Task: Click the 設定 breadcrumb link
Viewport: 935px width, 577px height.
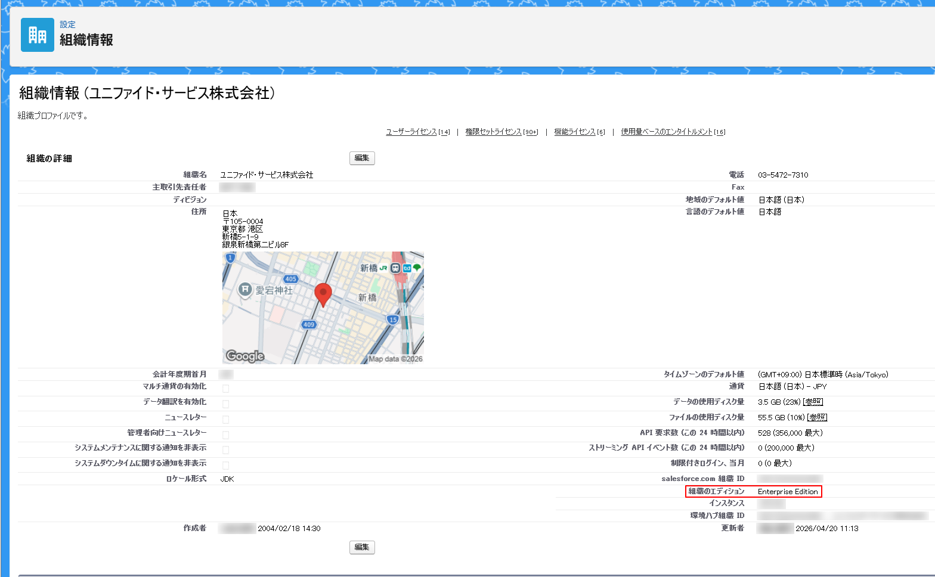Action: pos(67,24)
